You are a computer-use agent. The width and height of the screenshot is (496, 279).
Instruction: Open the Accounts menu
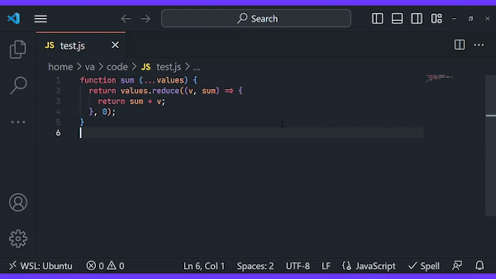pos(18,202)
